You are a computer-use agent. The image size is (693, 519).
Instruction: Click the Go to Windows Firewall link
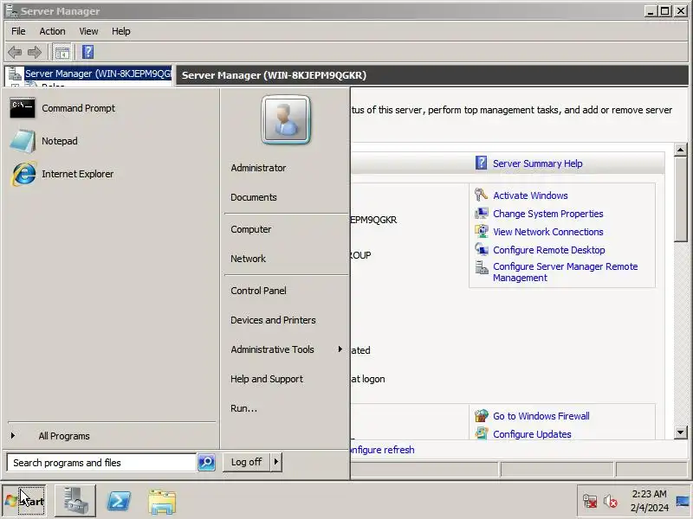pos(541,416)
